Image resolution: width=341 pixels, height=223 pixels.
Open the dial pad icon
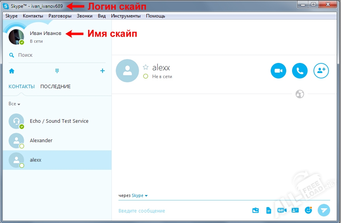click(x=57, y=71)
